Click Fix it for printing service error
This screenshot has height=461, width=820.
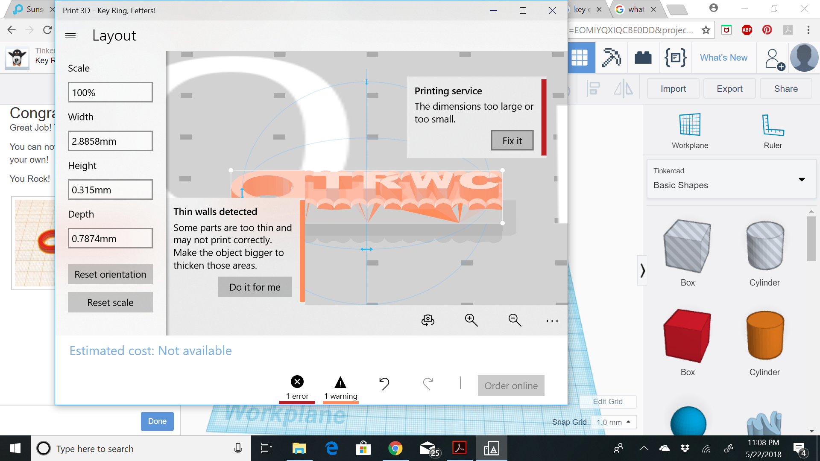pos(512,140)
